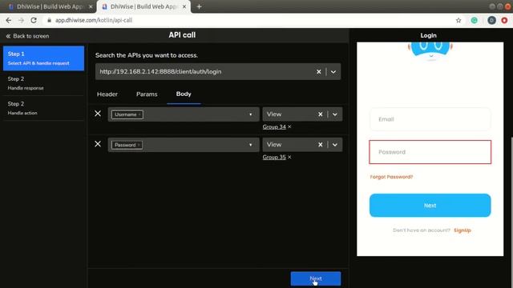
Task: Remove the Username tag
Action: 139,114
